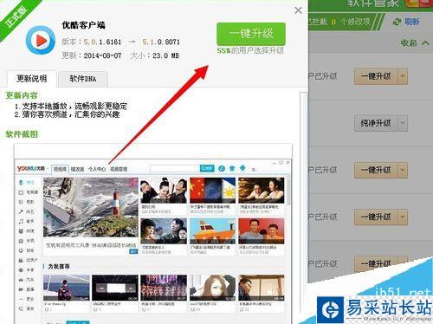The height and width of the screenshot is (324, 433).
Task: Click the 纯净升级 button in background window
Action: [x=376, y=123]
